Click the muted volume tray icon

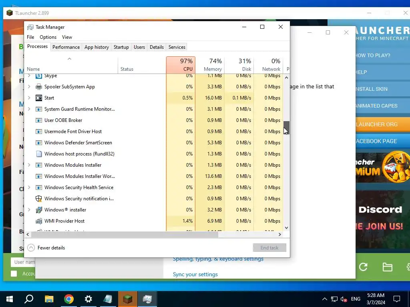click(x=344, y=299)
